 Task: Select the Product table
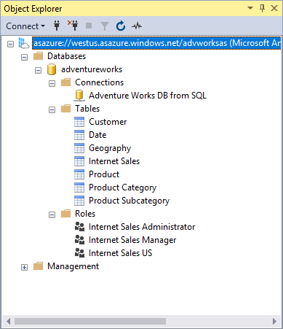tap(104, 174)
